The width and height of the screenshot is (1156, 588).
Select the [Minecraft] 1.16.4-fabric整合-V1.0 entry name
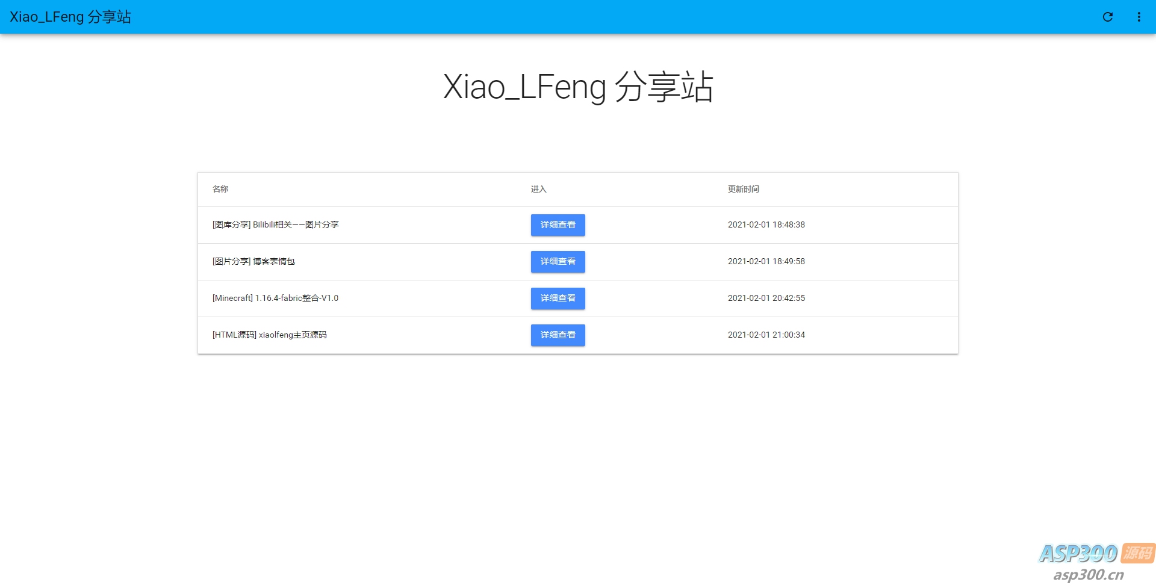(275, 298)
